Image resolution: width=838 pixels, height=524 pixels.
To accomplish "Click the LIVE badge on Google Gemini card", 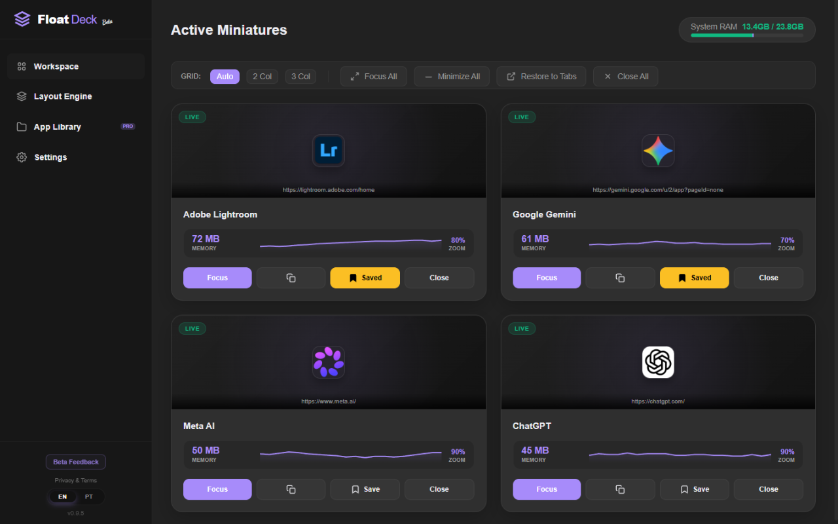I will 522,117.
